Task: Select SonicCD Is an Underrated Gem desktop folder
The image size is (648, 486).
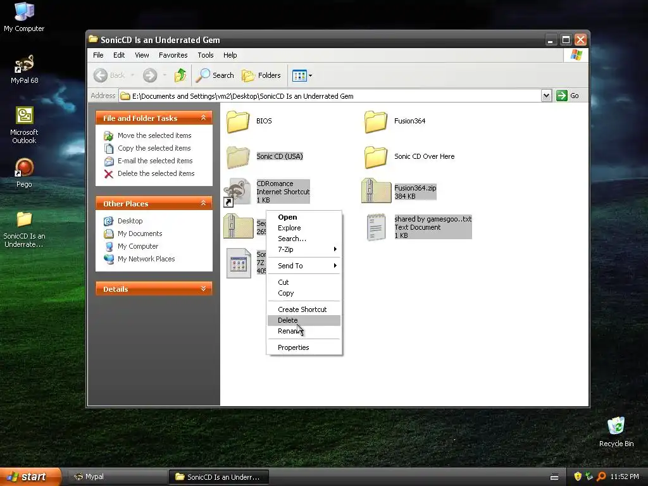Action: (x=24, y=229)
